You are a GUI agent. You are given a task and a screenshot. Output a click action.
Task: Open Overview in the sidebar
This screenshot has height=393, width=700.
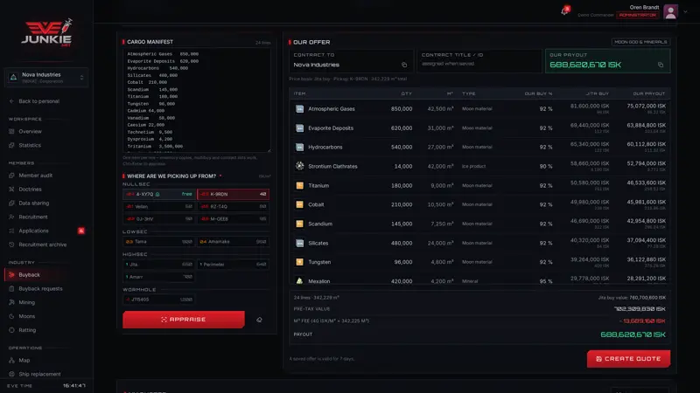coord(30,132)
